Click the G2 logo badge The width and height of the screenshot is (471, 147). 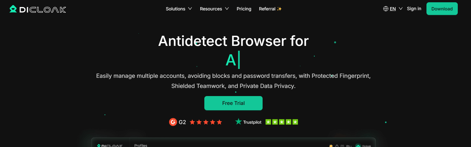[173, 122]
